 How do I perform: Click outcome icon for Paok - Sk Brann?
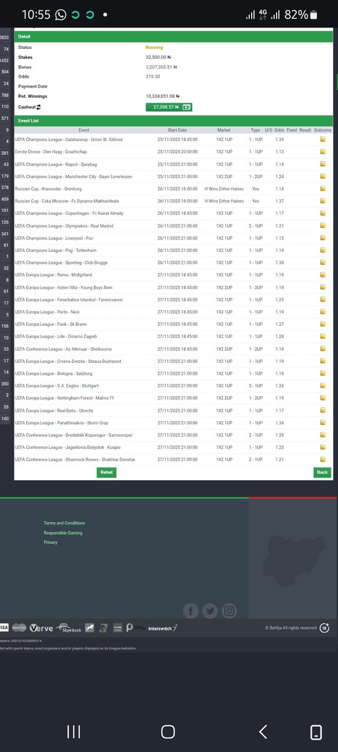pyautogui.click(x=323, y=325)
